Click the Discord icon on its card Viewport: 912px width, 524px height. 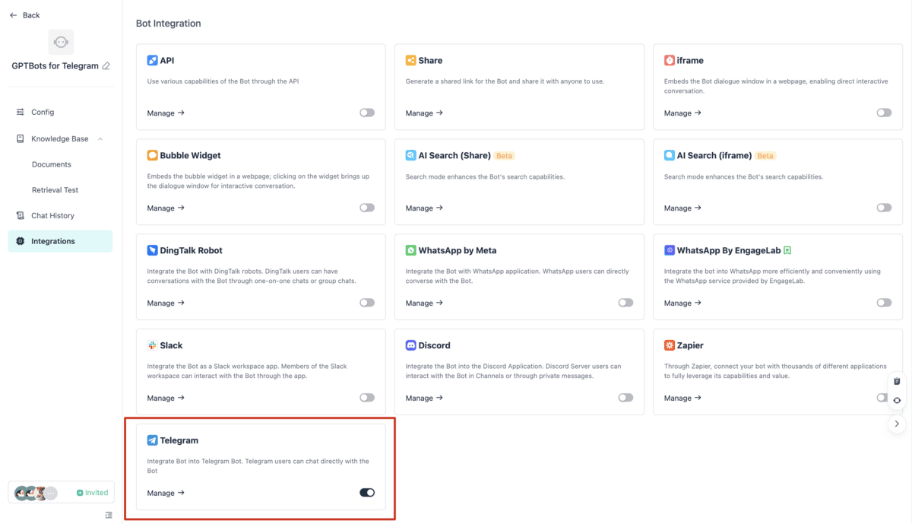[x=411, y=345]
